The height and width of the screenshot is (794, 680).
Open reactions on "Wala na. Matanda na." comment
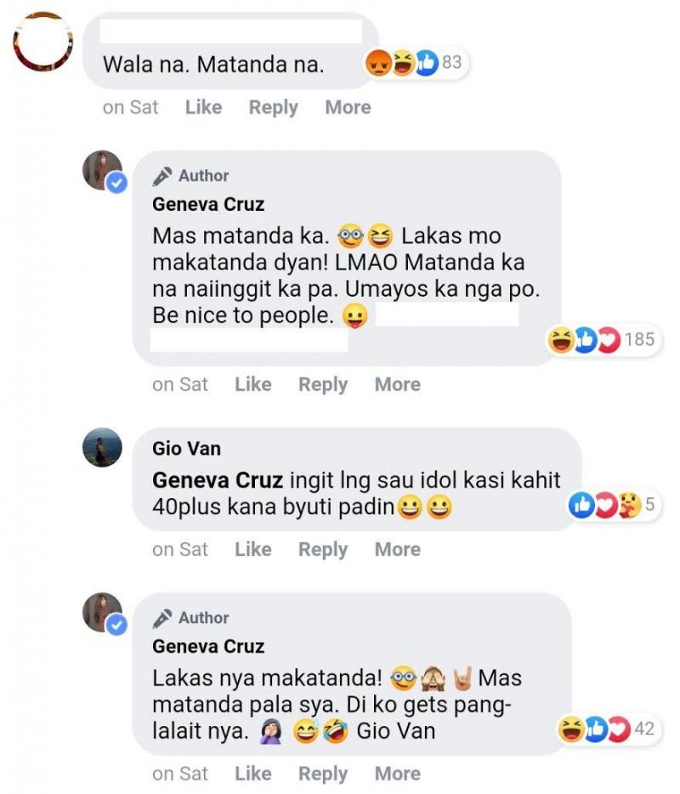pos(412,62)
